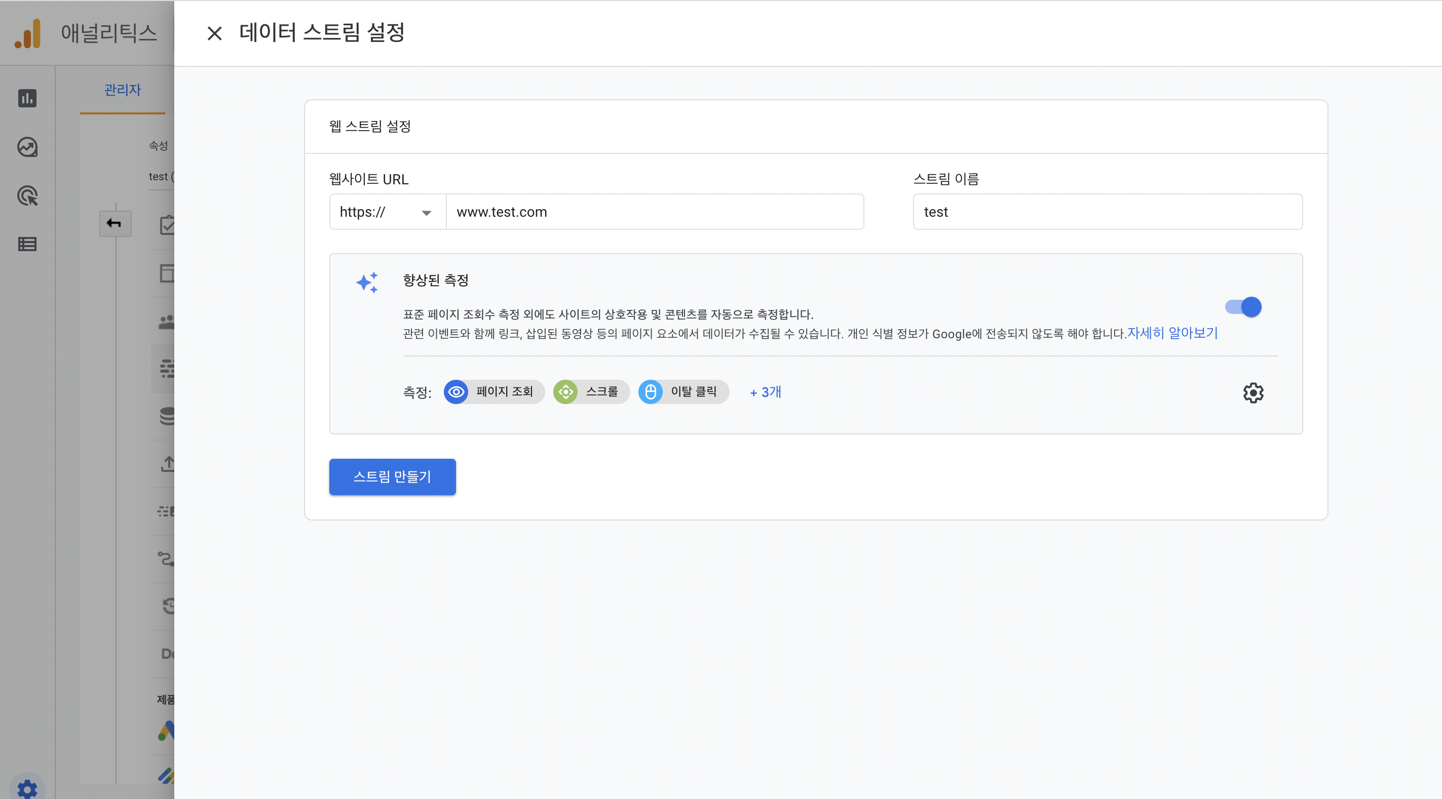Close the 데이터 스트림 설정 panel
Viewport: 1442px width, 799px height.
point(214,33)
